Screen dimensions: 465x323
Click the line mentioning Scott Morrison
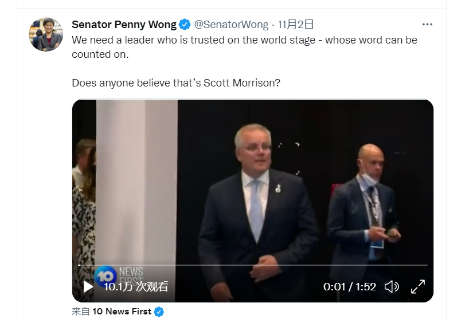point(176,82)
